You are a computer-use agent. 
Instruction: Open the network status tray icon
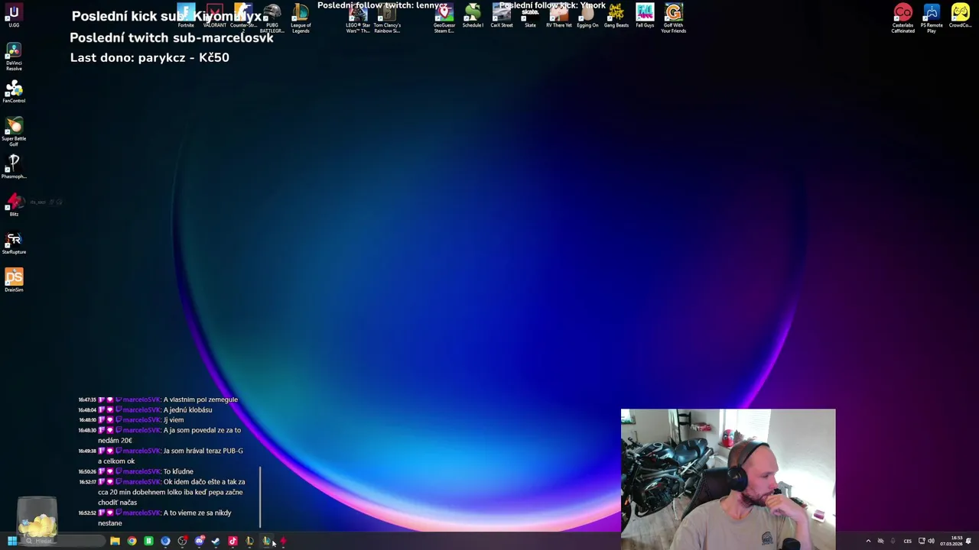click(922, 541)
